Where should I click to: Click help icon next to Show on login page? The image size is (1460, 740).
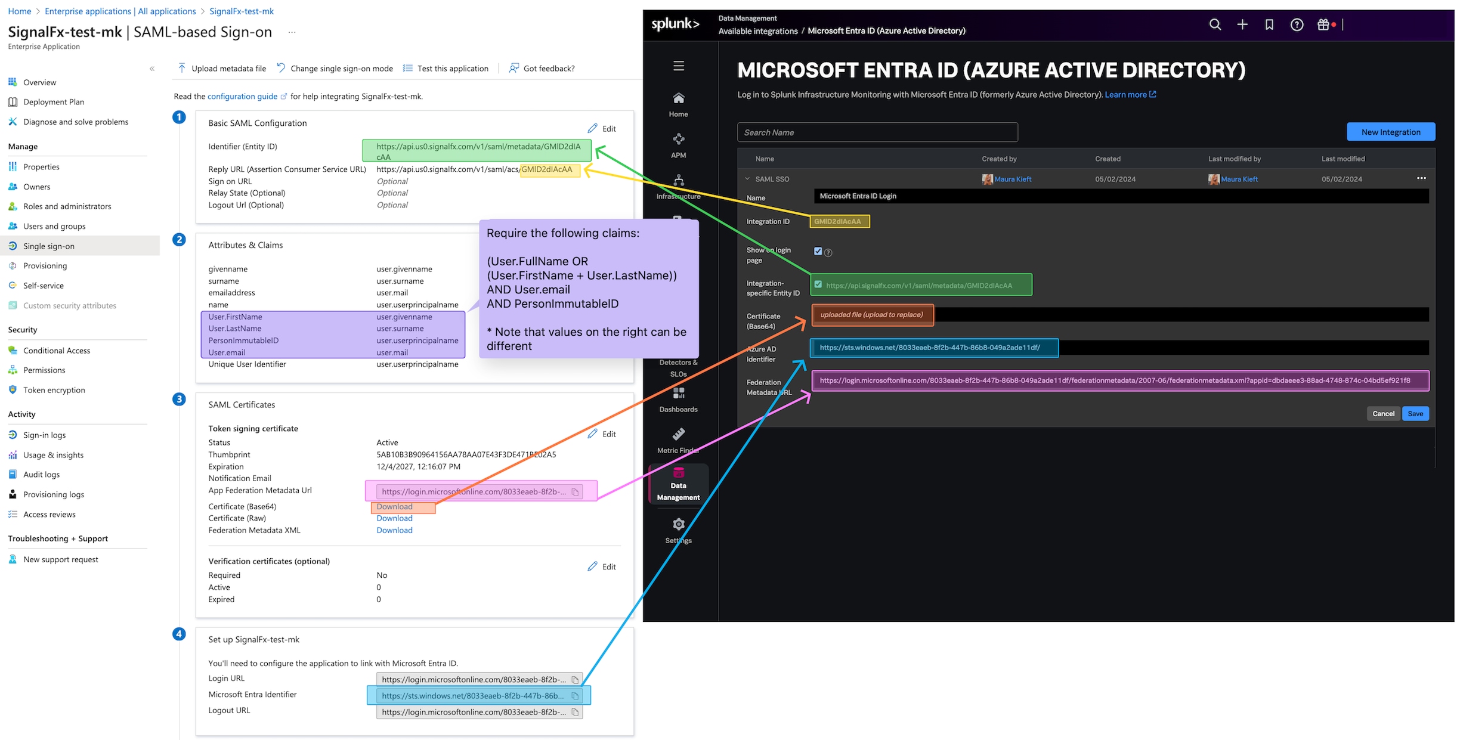[828, 253]
